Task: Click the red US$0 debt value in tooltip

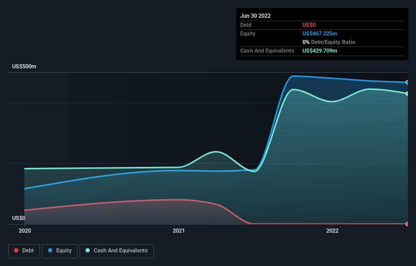Action: [309, 25]
